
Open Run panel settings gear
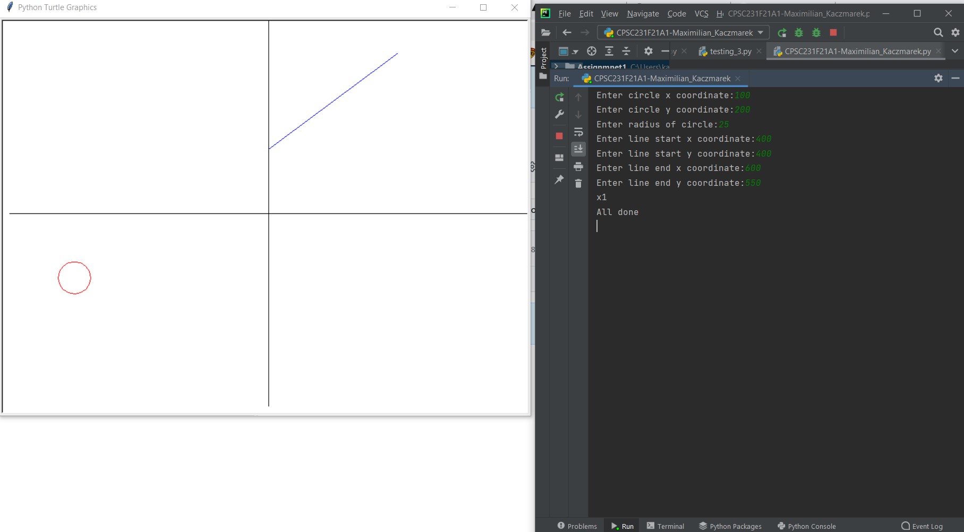939,78
